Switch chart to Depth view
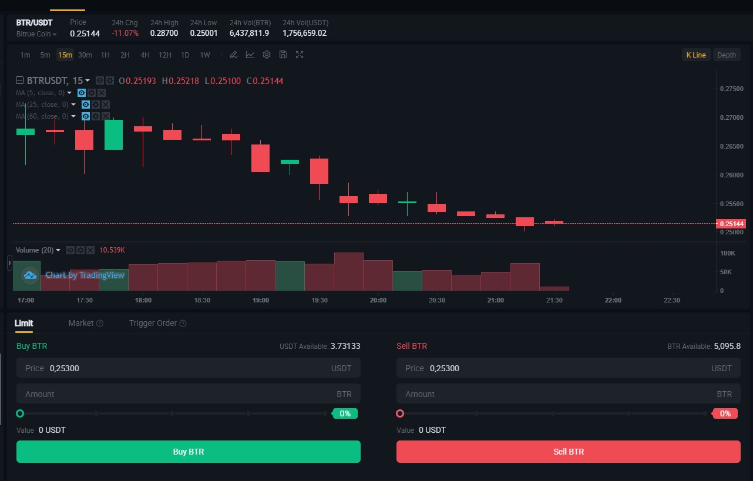The width and height of the screenshot is (753, 481). (727, 55)
